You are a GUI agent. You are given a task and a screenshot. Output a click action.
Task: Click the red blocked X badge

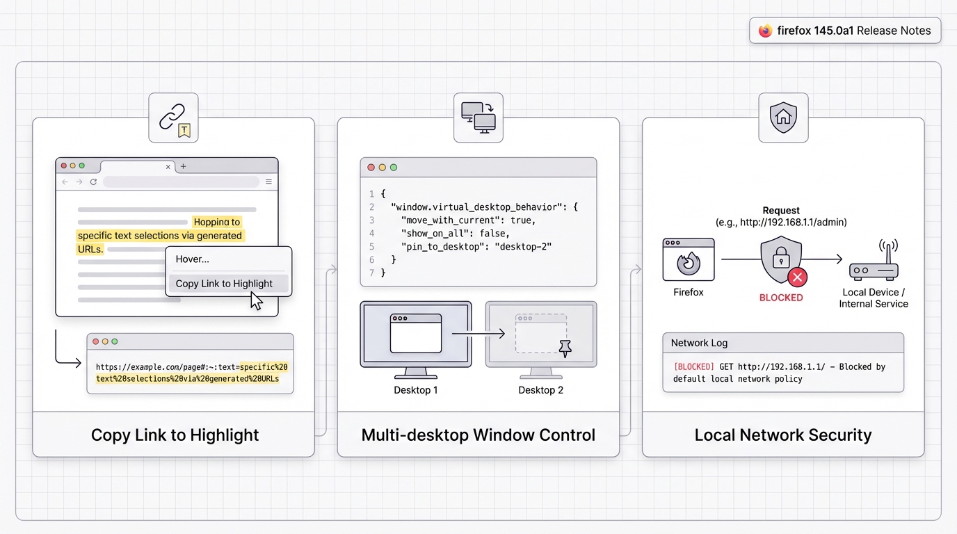tap(797, 278)
